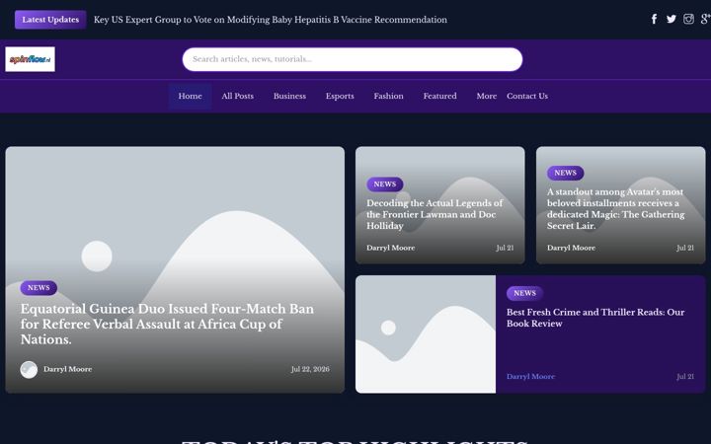Click Jul 21 date on Avatar Secret Lair card
This screenshot has height=444, width=711.
point(685,248)
